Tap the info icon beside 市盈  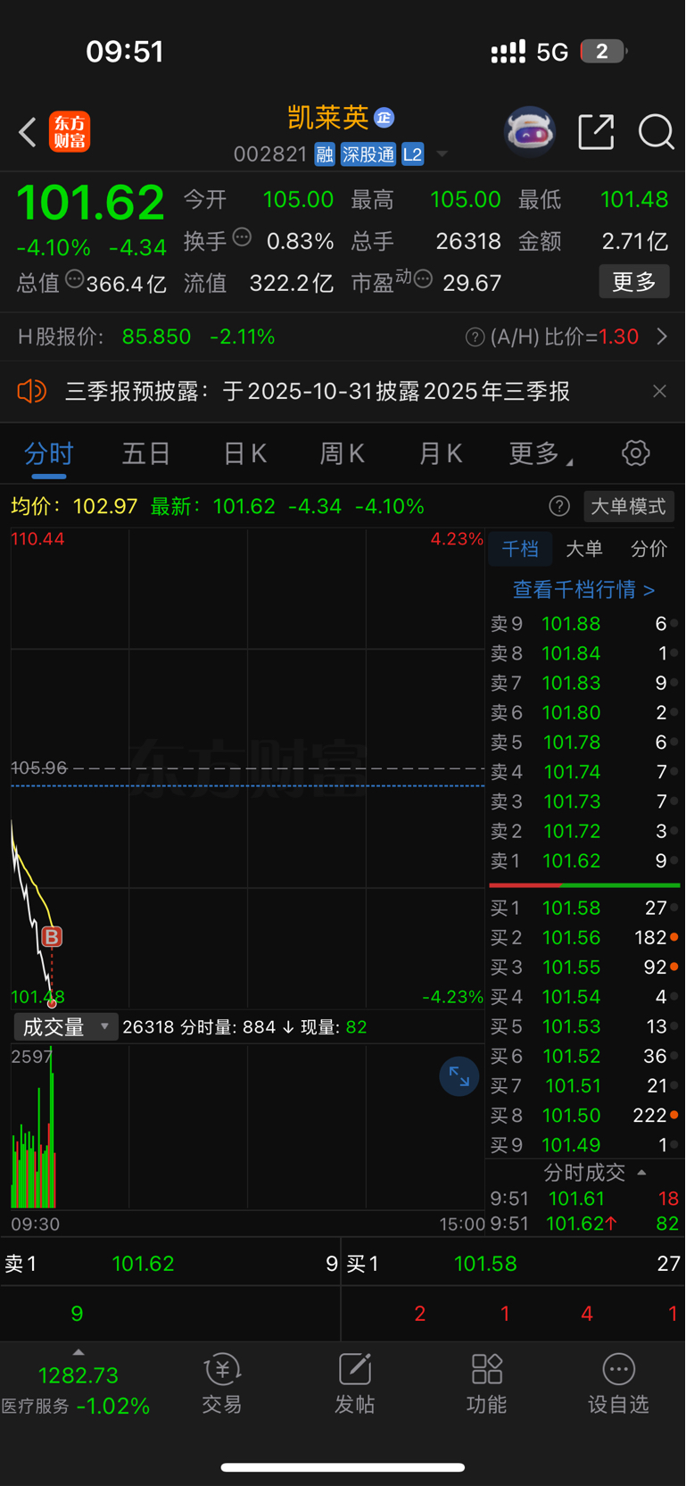click(423, 279)
